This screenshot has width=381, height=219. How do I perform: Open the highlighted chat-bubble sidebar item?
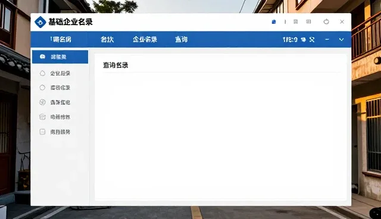[60, 57]
